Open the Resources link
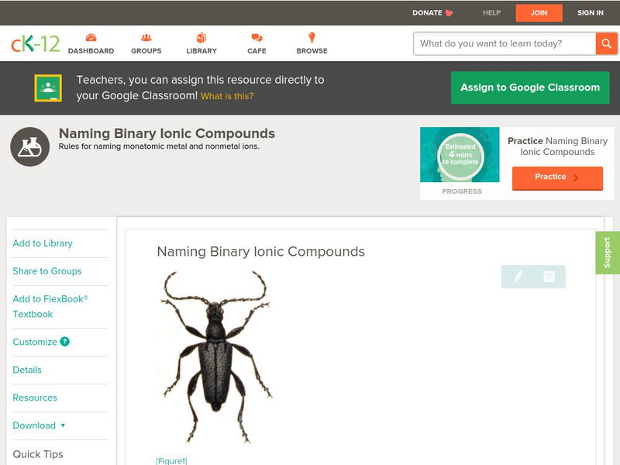The width and height of the screenshot is (620, 465). pyautogui.click(x=35, y=398)
